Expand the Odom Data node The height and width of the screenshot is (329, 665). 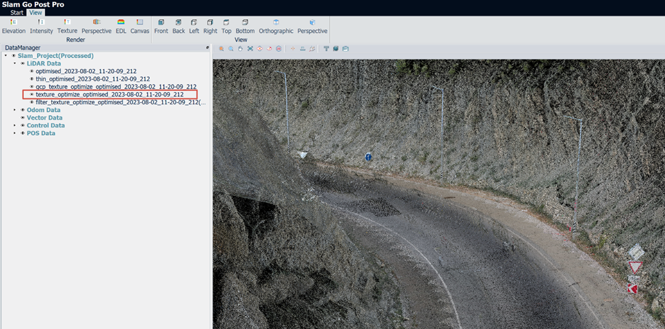[15, 110]
